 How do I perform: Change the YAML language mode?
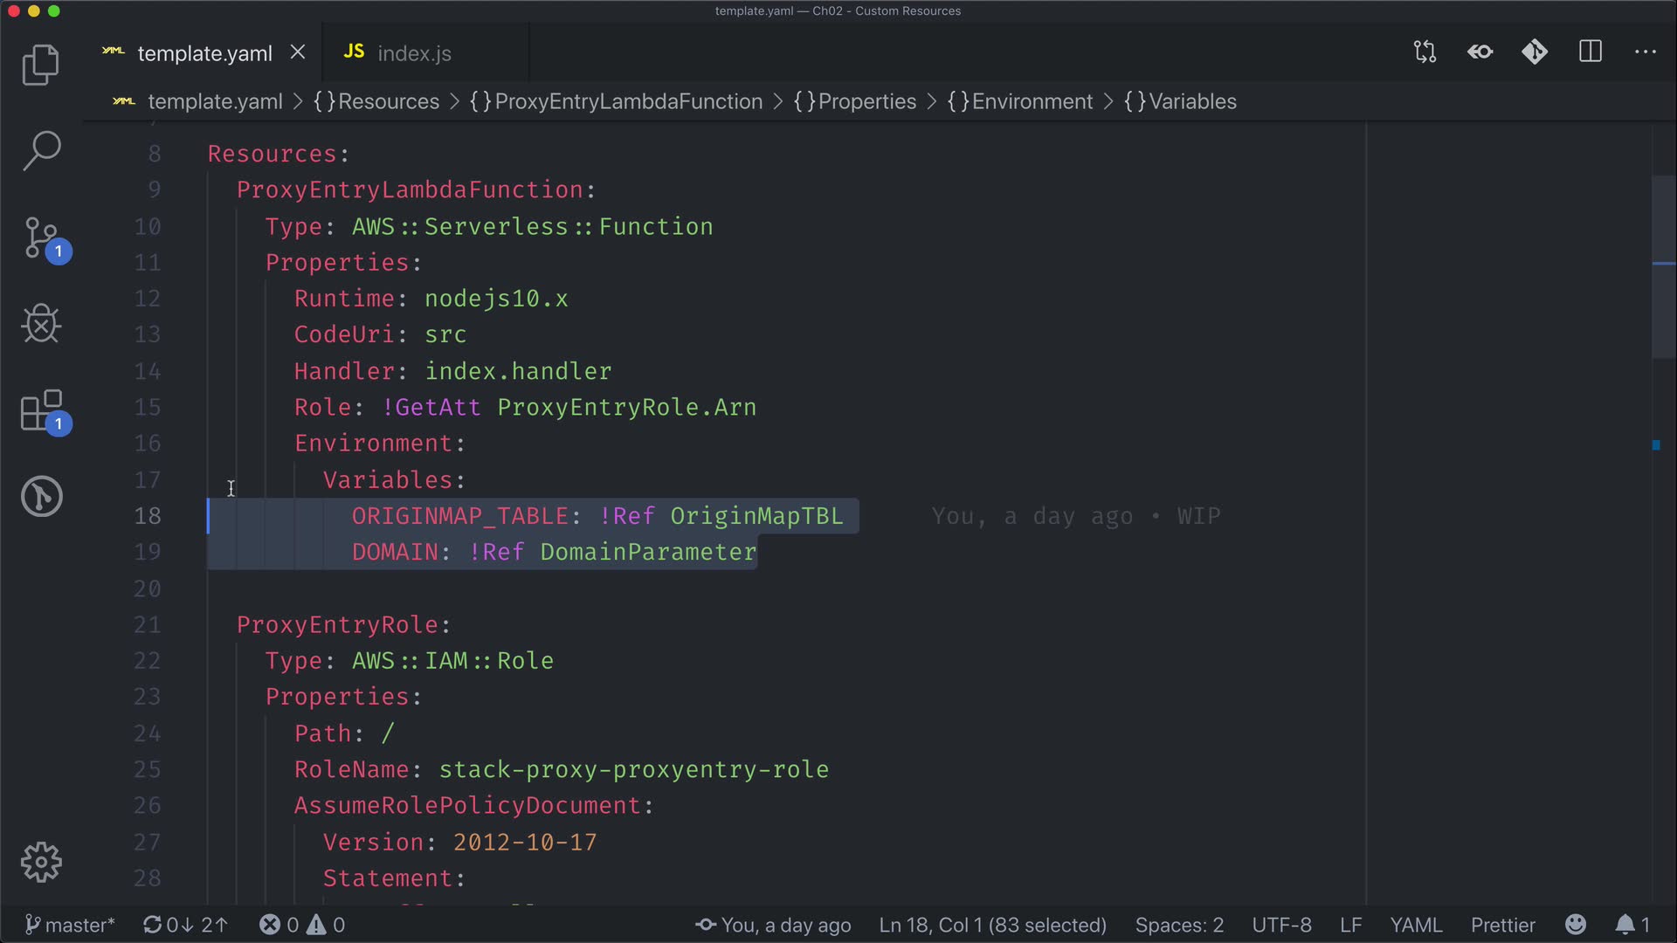point(1416,925)
